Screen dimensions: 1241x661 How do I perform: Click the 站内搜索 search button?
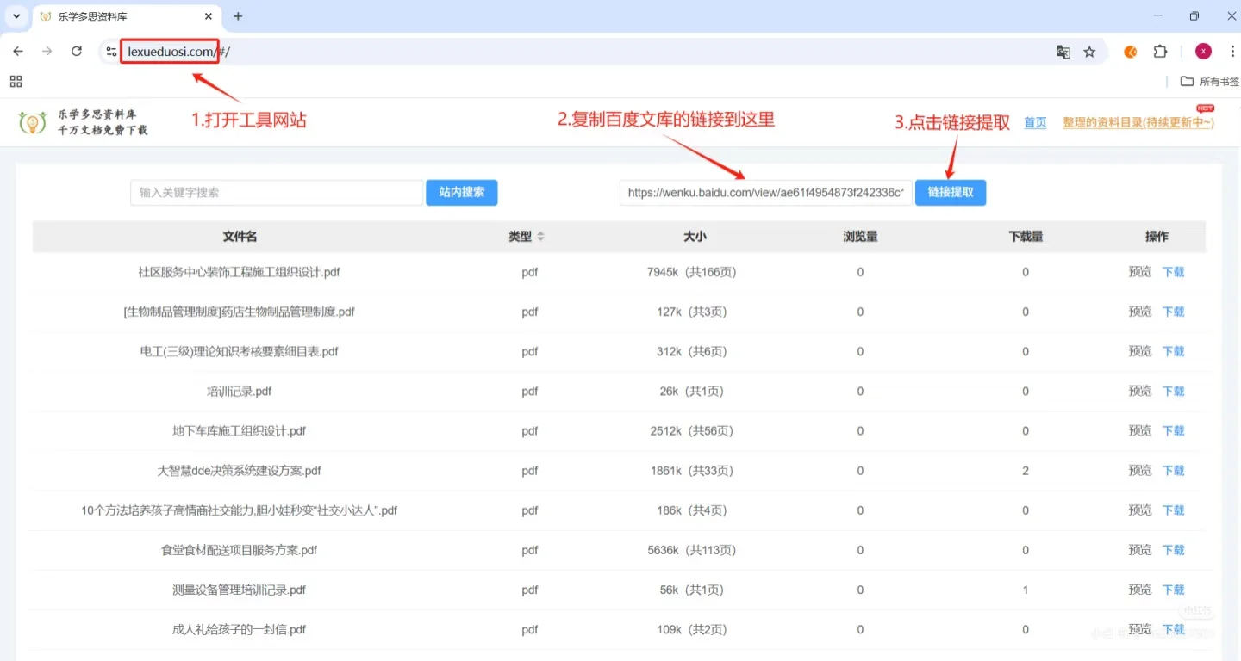[x=461, y=192]
